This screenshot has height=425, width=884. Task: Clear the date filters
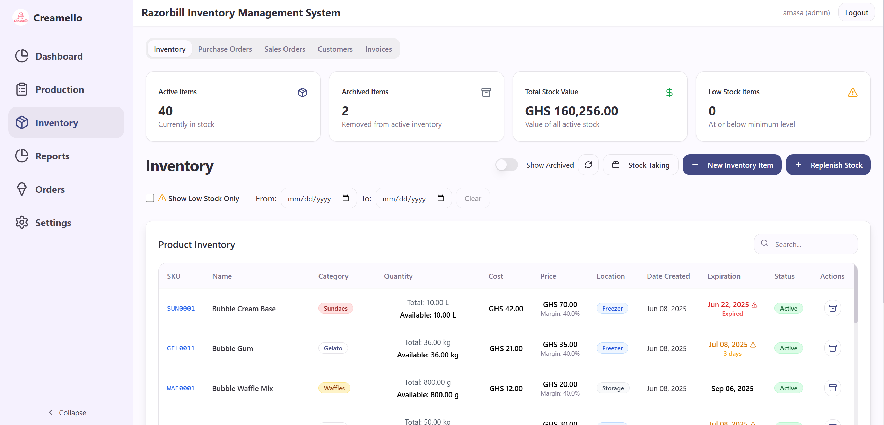point(473,198)
